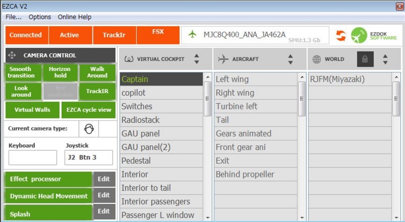
Task: Toggle the green TrackIR camera control
Action: coord(97,92)
